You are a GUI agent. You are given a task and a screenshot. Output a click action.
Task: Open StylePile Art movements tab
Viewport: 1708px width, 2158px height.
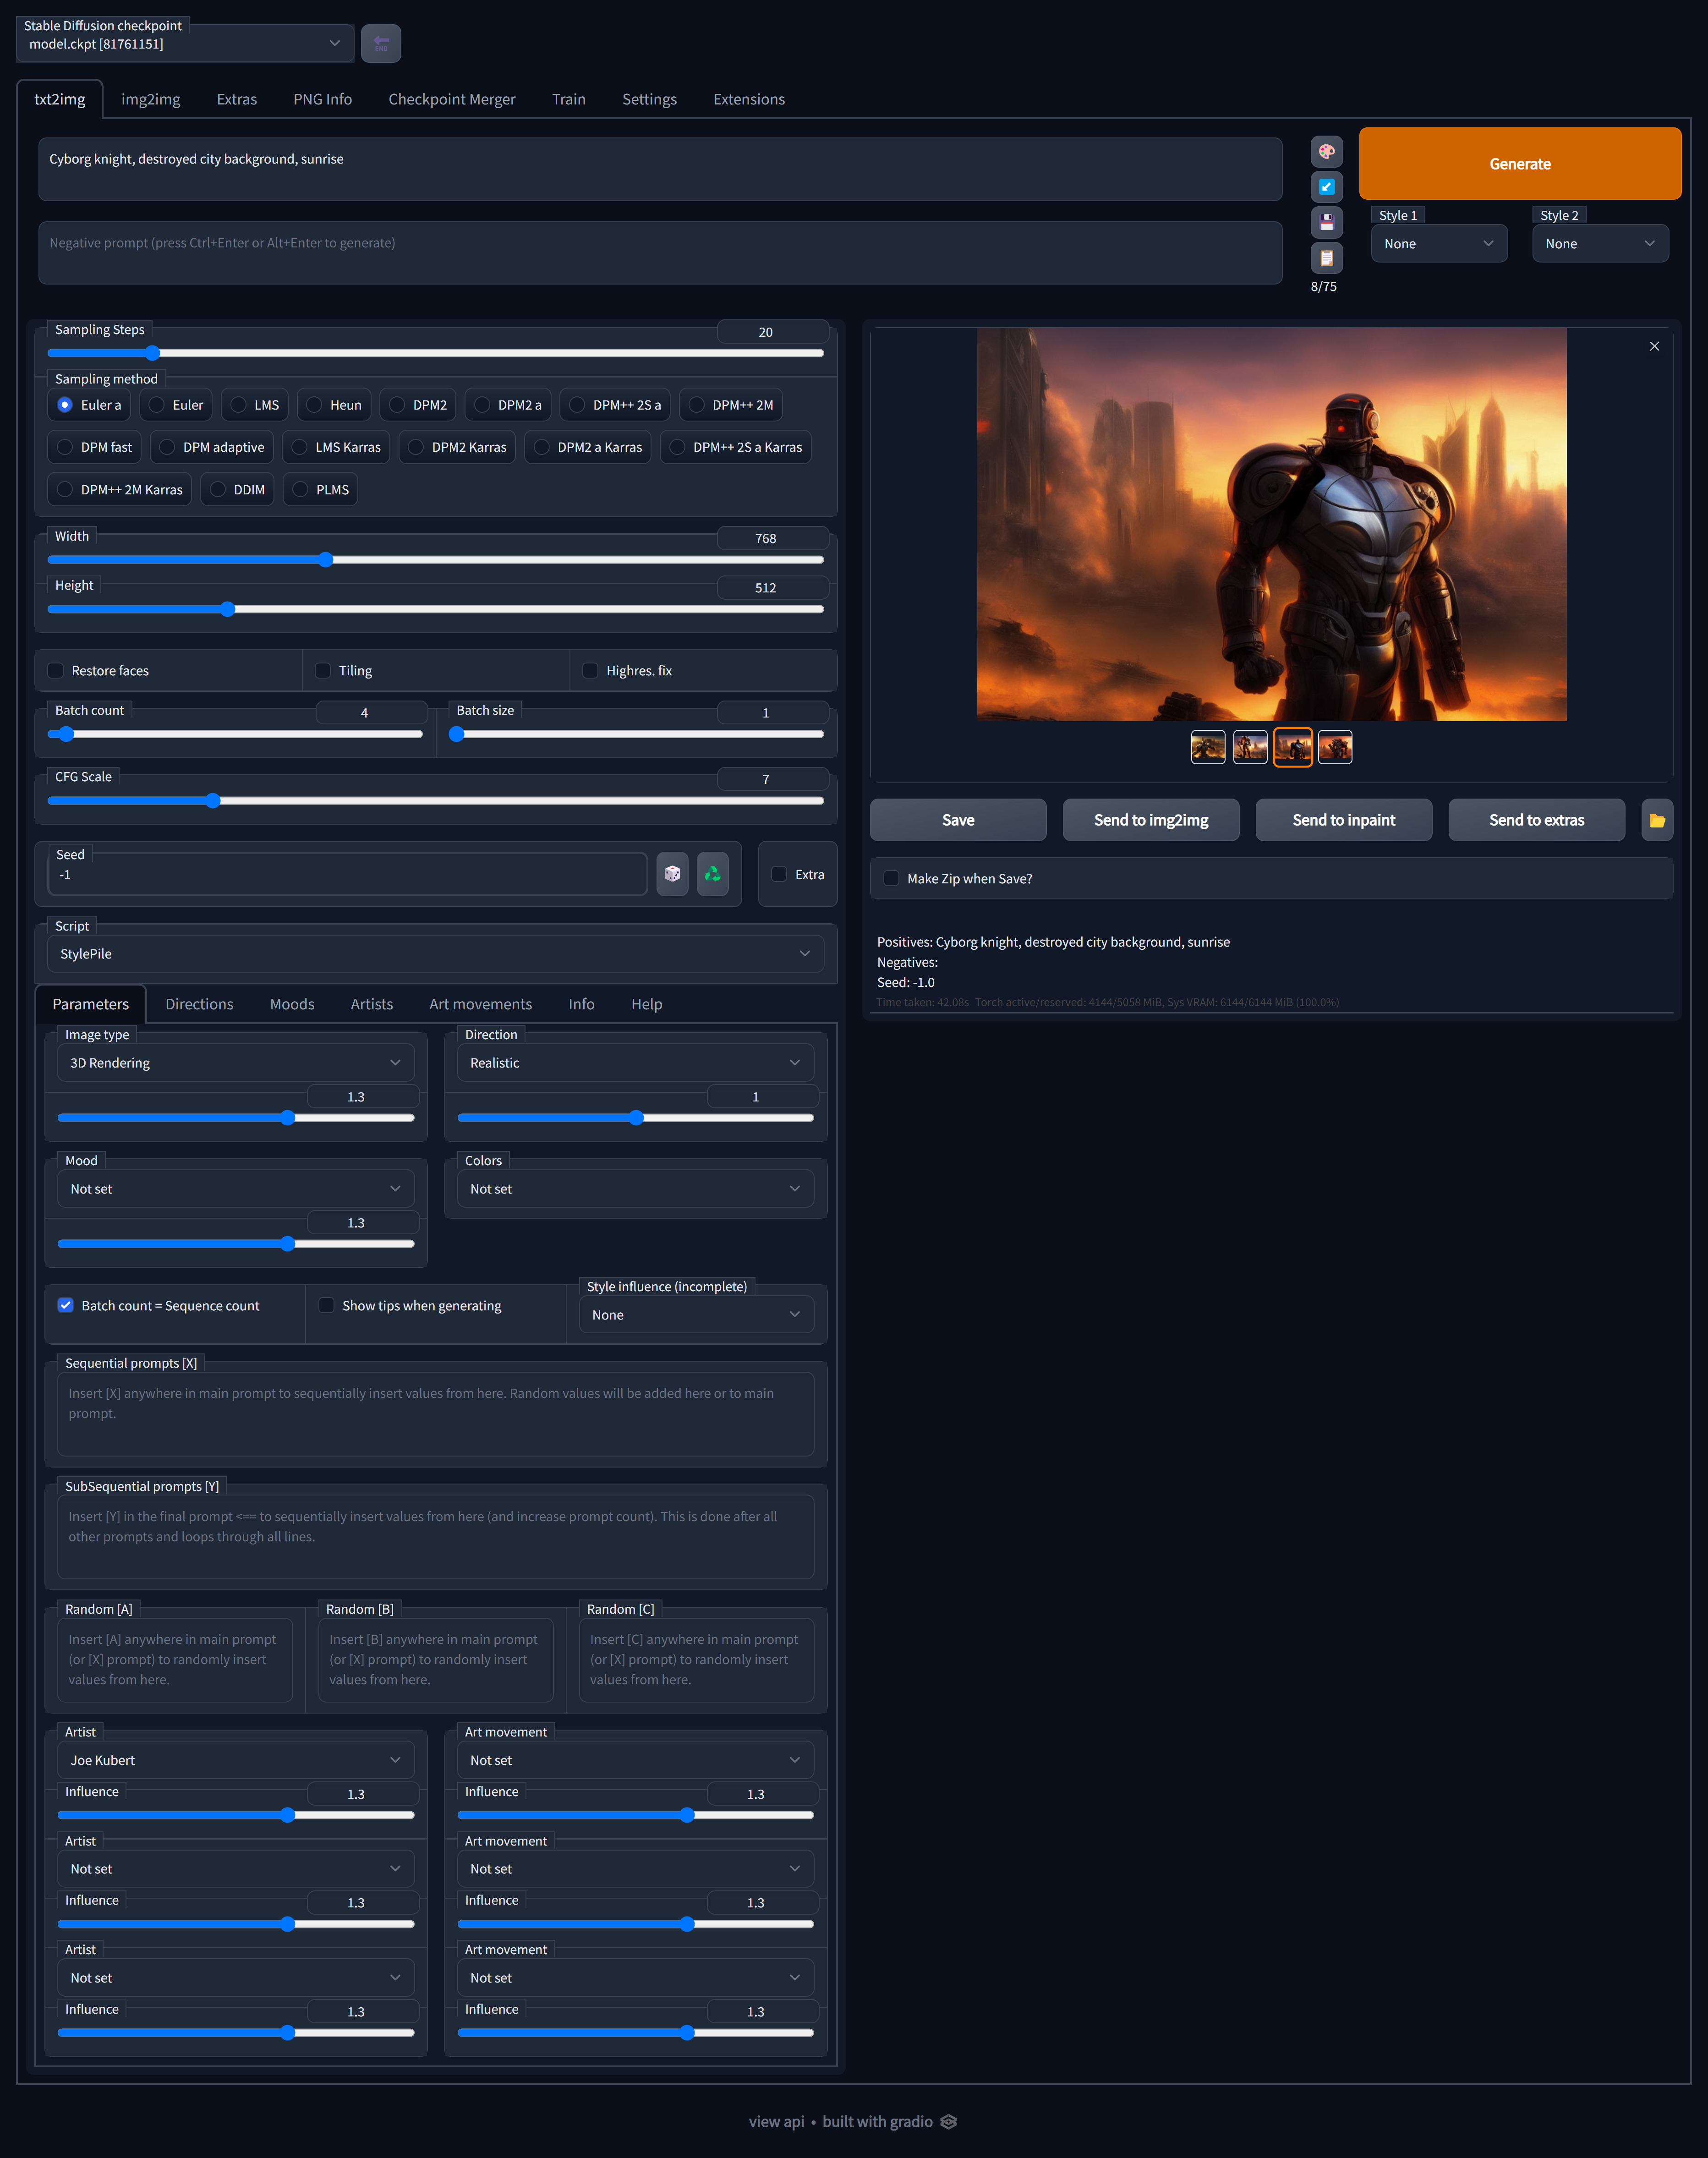[x=481, y=1004]
